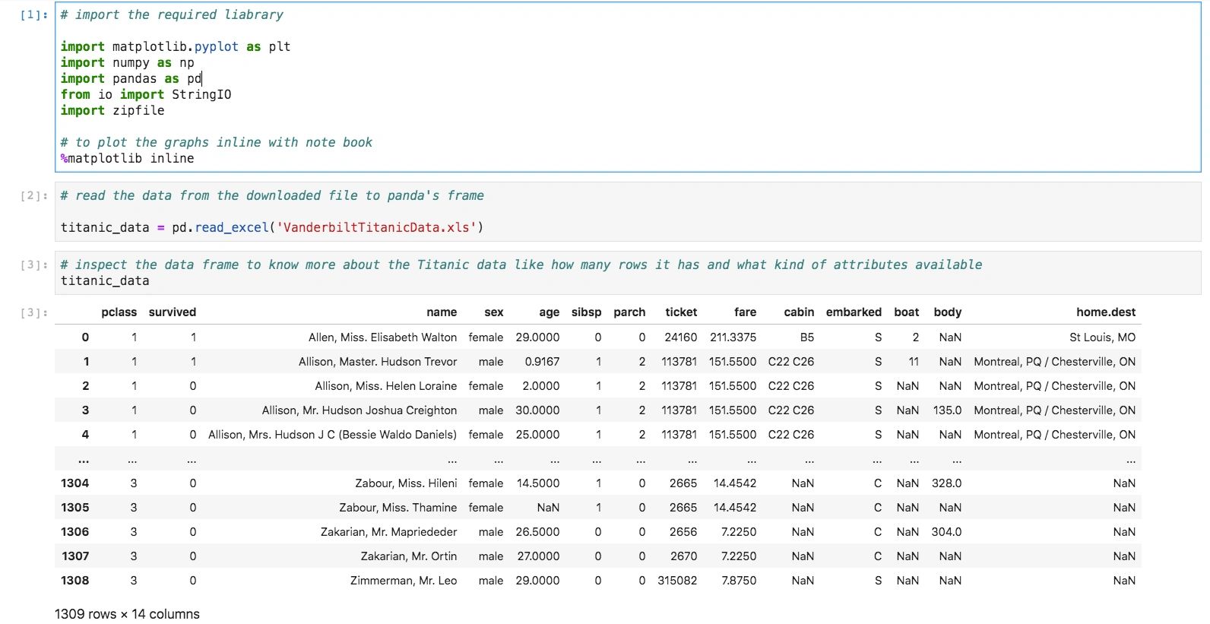Click the 'cabin' column header
Screen dimensions: 1210x624
click(798, 312)
